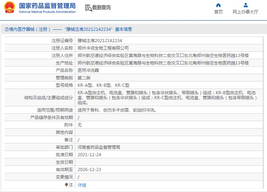Click the 结构及组成 description text
This screenshot has width=267, height=192.
(167, 98)
